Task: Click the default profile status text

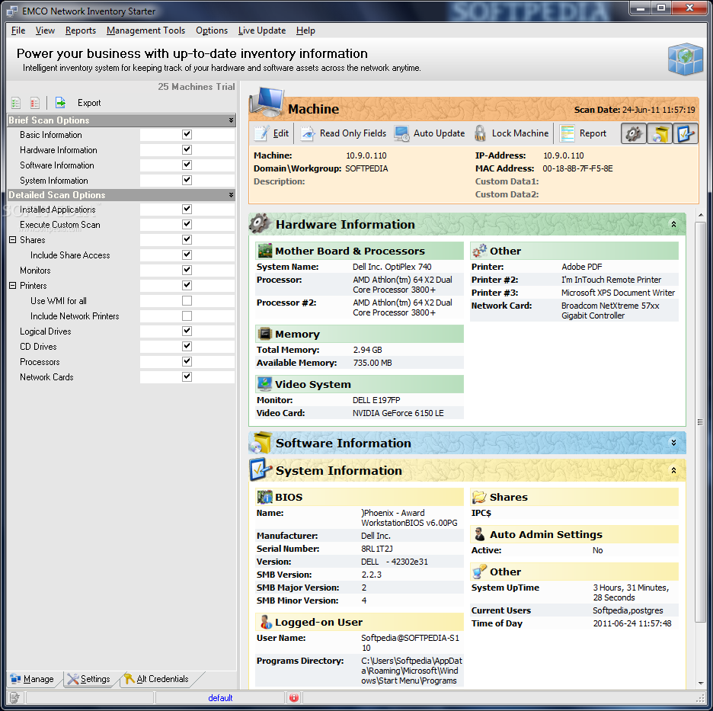Action: click(x=220, y=698)
